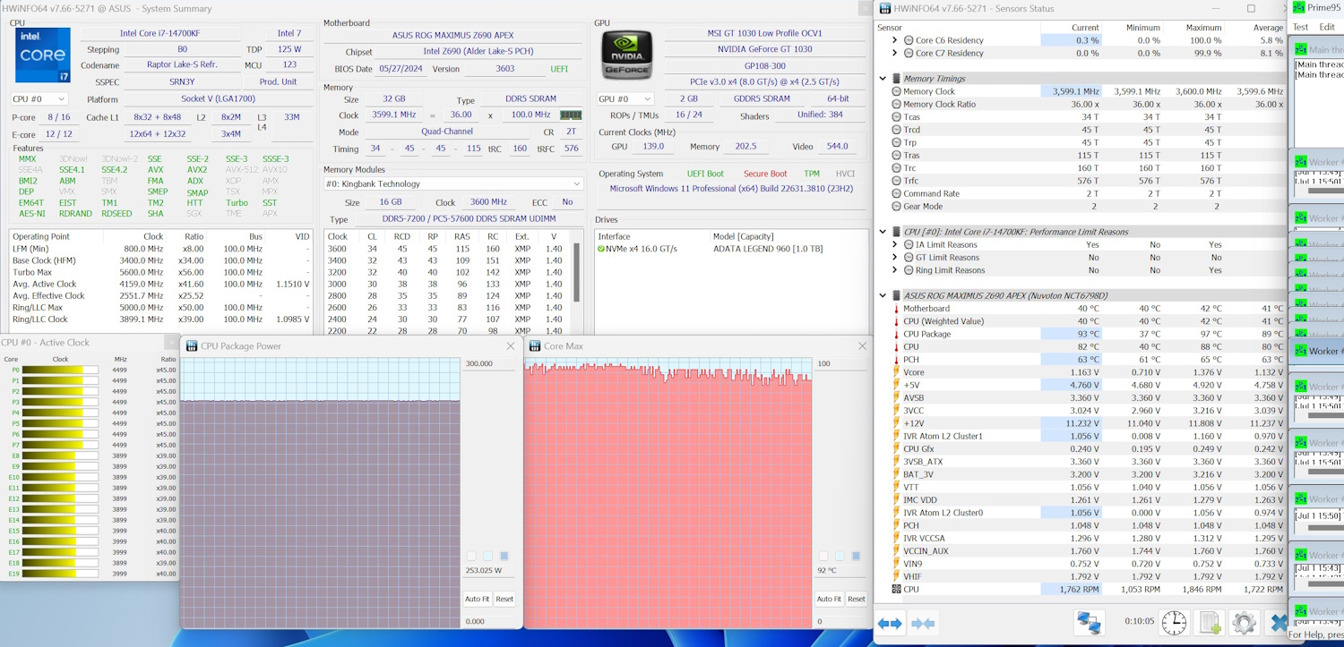Expand the IA Limit Reasons row

pyautogui.click(x=894, y=244)
